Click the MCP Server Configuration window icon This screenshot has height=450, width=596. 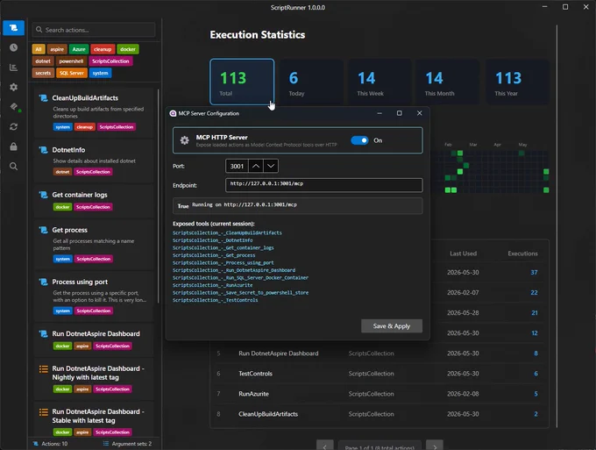(173, 113)
